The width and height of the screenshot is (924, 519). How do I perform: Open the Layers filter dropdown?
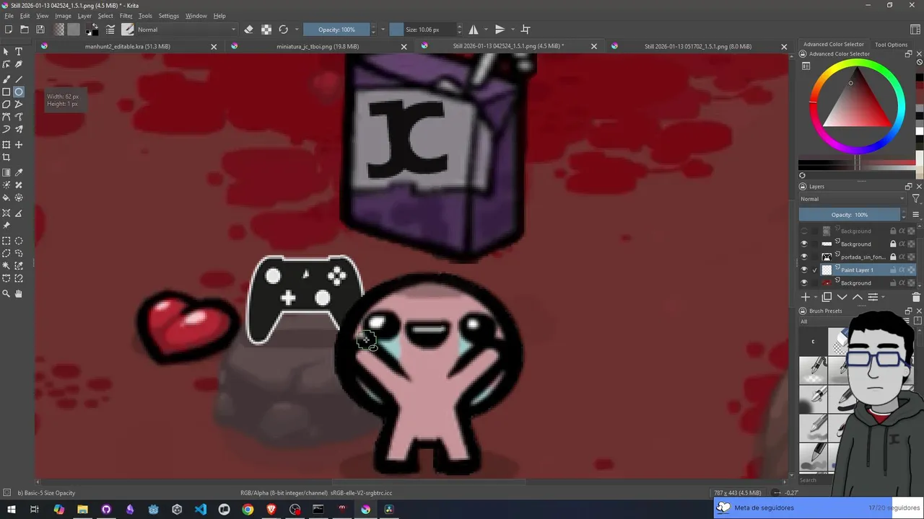(x=916, y=199)
